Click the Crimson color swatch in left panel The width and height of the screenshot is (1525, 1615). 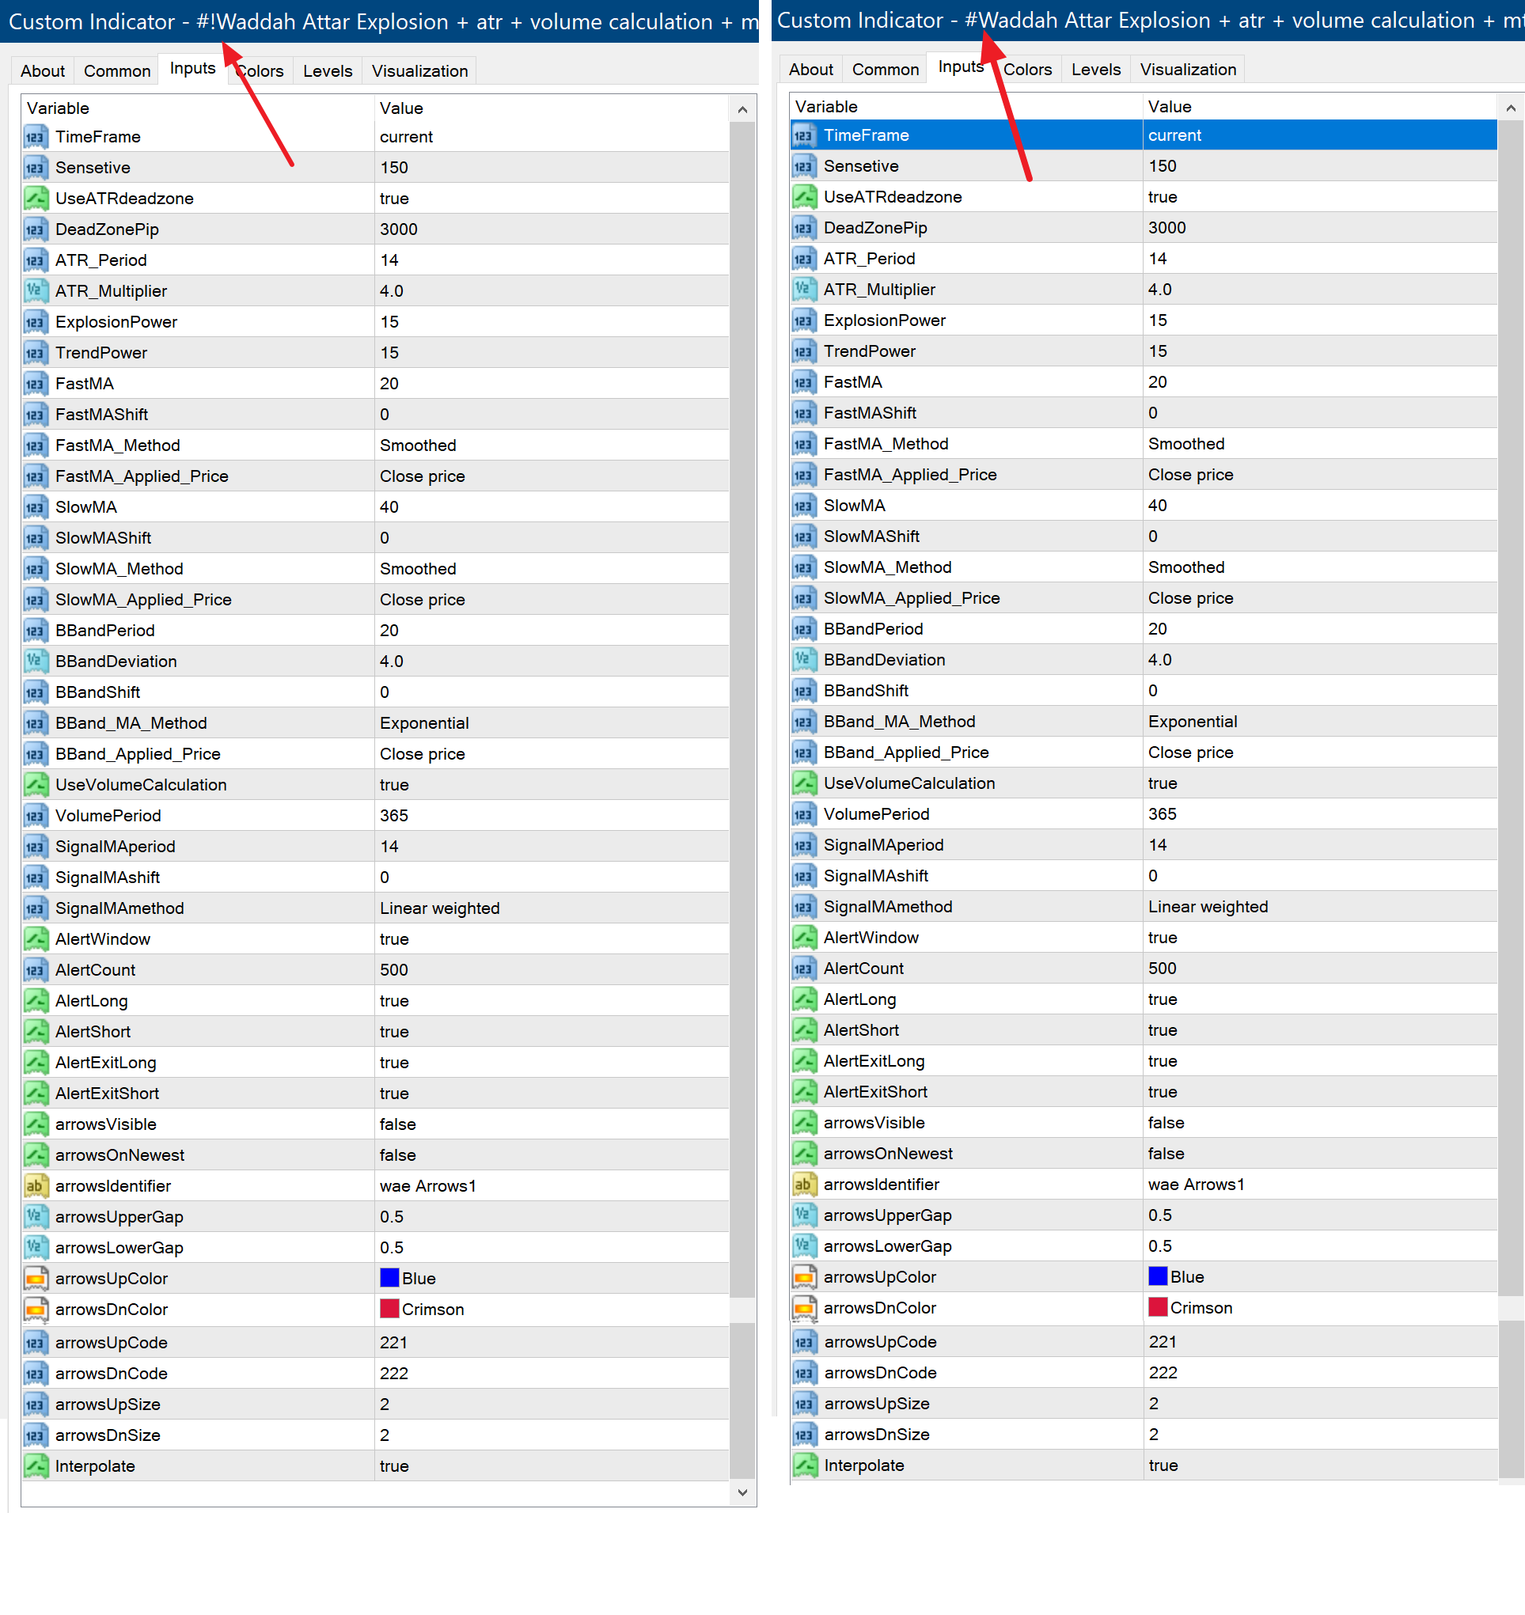click(389, 1309)
